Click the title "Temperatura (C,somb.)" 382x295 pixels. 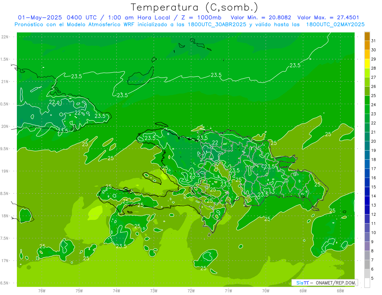point(195,8)
